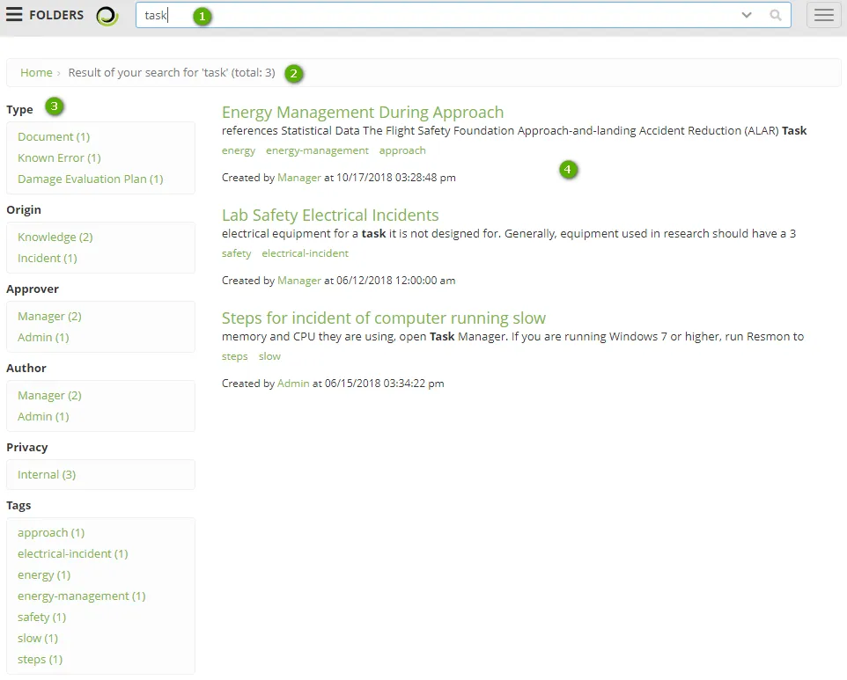
Task: Filter by Damage Evaluation Plan (1)
Action: [90, 179]
